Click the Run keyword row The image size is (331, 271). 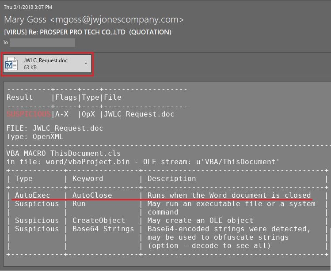[79, 204]
